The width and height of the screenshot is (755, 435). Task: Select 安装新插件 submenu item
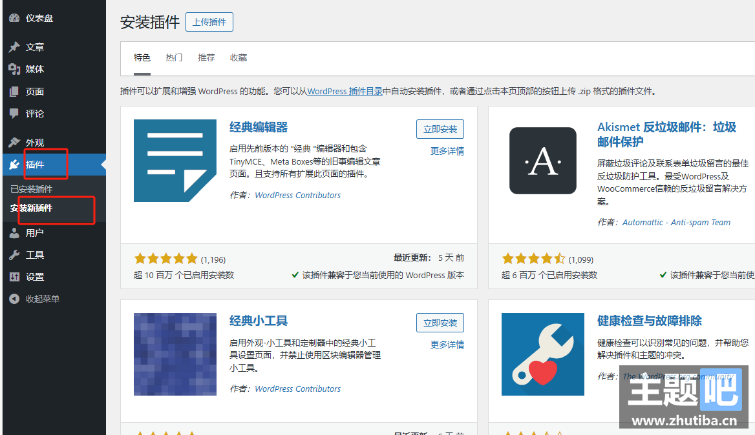click(31, 208)
